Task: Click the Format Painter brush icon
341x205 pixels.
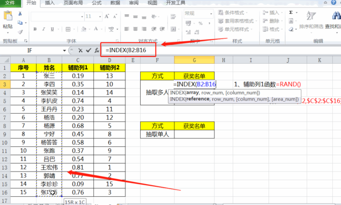Action: point(20,32)
